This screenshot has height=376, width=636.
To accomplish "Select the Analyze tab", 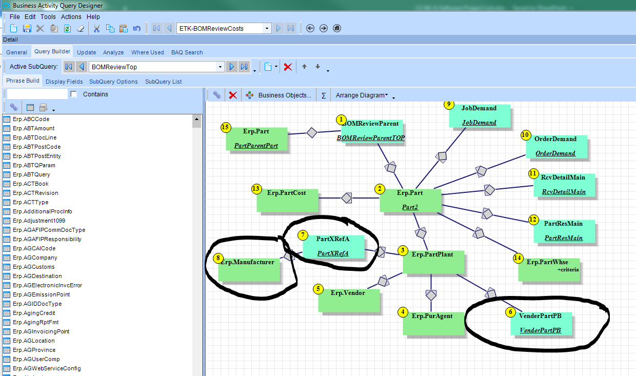I will pos(113,52).
